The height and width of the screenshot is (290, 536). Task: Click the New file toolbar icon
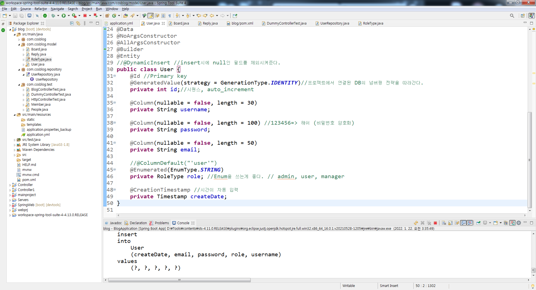click(5, 16)
